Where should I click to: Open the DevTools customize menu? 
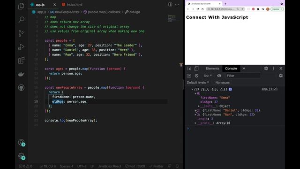pos(274,69)
